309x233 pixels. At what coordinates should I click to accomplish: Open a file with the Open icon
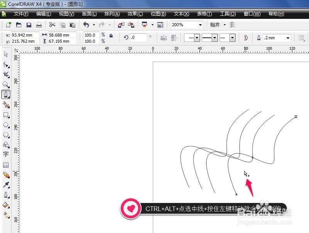coord(19,25)
